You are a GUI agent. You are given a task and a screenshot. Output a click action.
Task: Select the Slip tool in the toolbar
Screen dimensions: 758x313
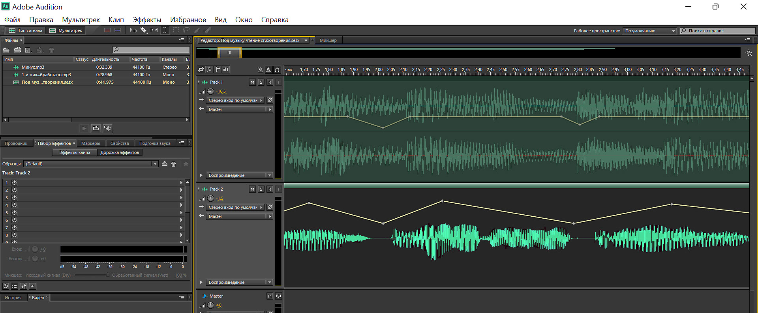[154, 30]
